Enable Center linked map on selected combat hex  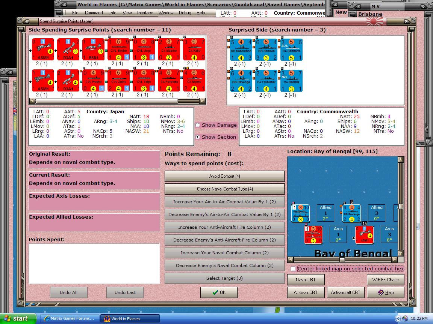point(293,268)
